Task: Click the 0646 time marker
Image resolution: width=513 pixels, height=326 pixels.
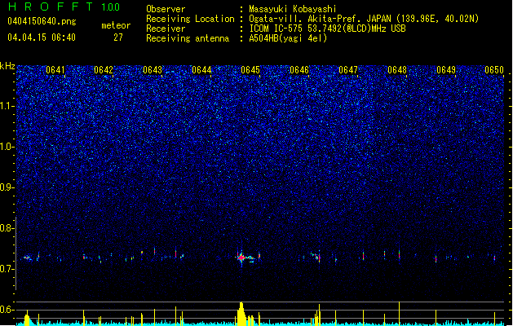Action: 299,70
